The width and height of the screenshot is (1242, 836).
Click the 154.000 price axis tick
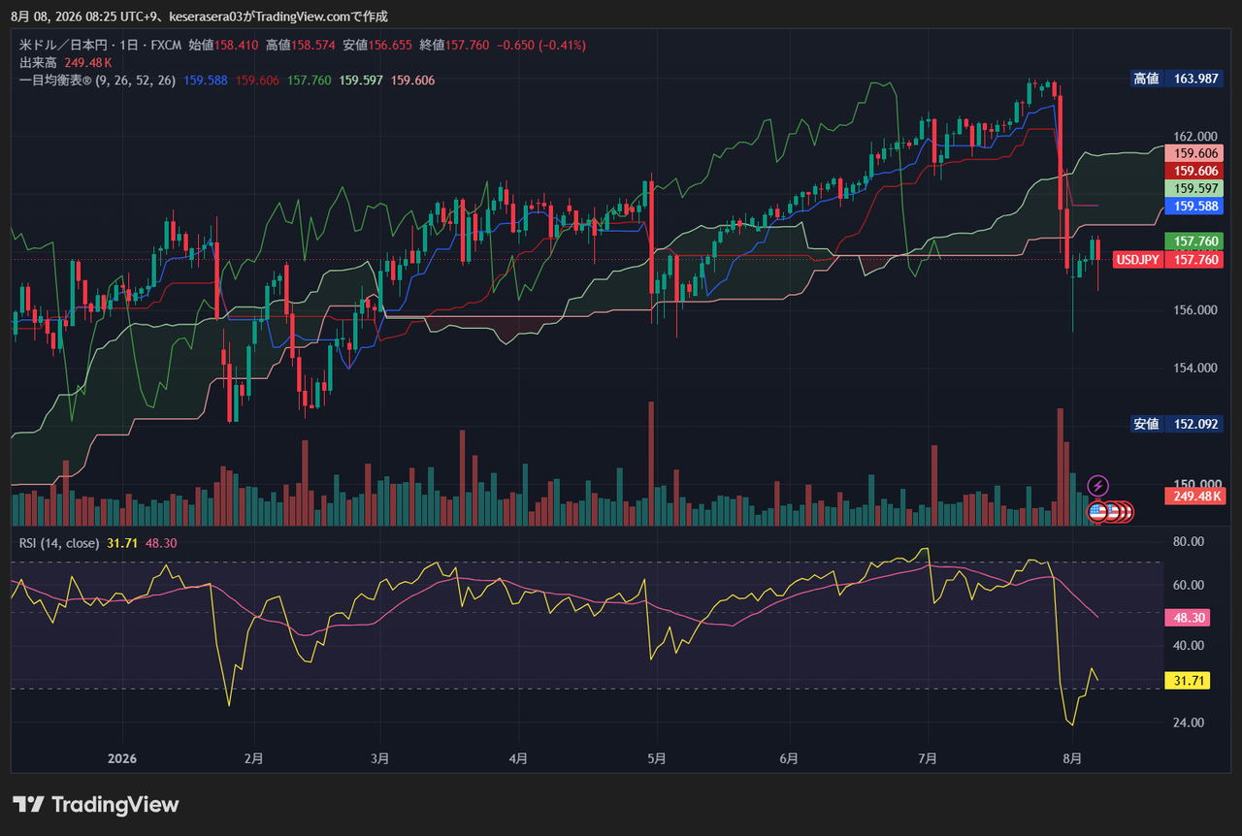(x=1193, y=368)
